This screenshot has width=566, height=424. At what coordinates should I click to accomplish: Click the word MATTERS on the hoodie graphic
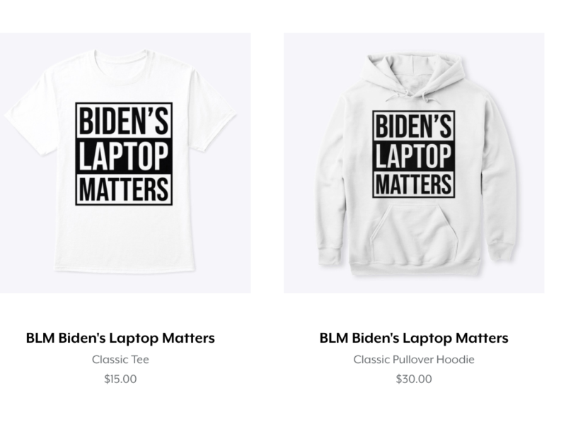click(414, 184)
